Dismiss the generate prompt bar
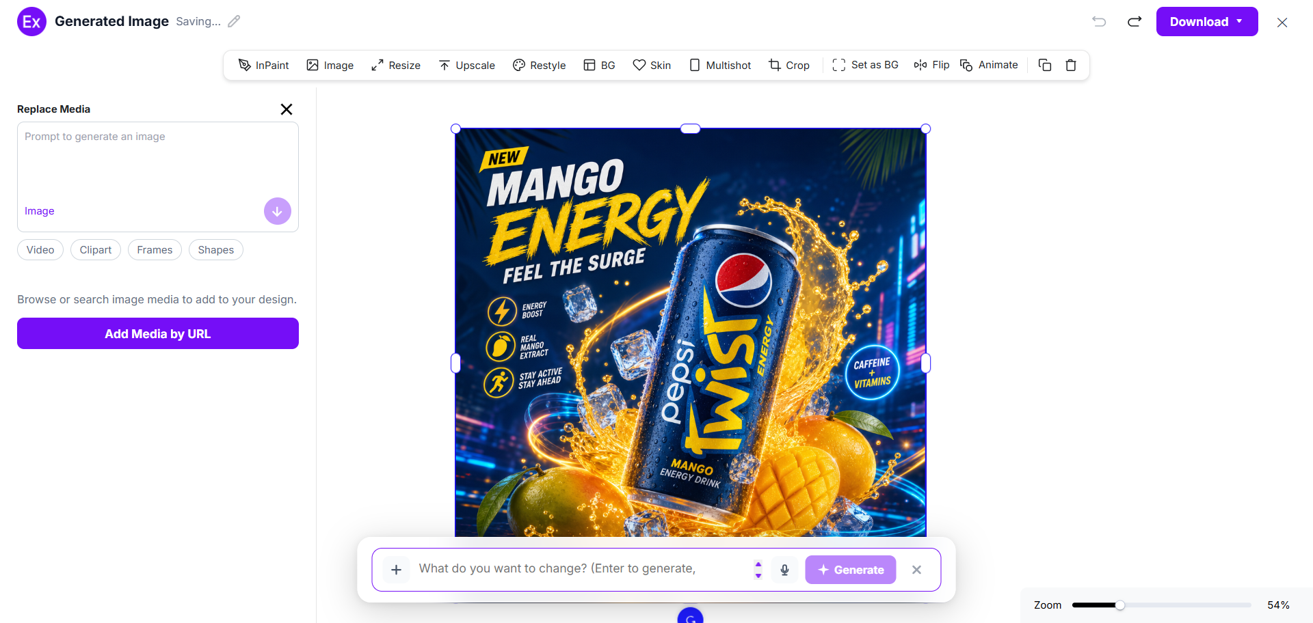The width and height of the screenshot is (1313, 623). [917, 570]
